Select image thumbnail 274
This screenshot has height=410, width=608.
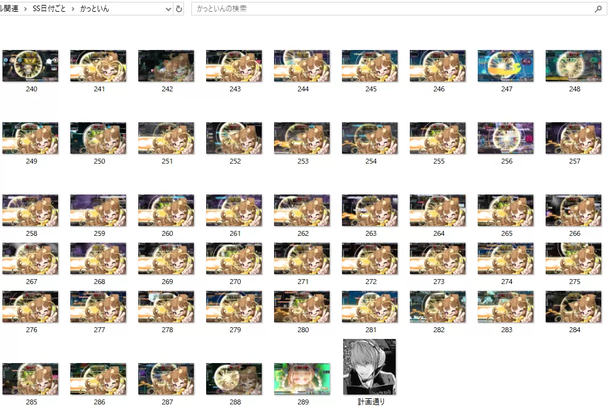pos(506,258)
